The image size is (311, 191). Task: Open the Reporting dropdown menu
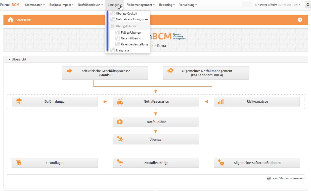point(167,5)
